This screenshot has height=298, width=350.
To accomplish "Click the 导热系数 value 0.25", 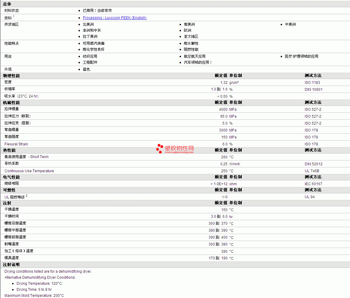I will pyautogui.click(x=224, y=164).
